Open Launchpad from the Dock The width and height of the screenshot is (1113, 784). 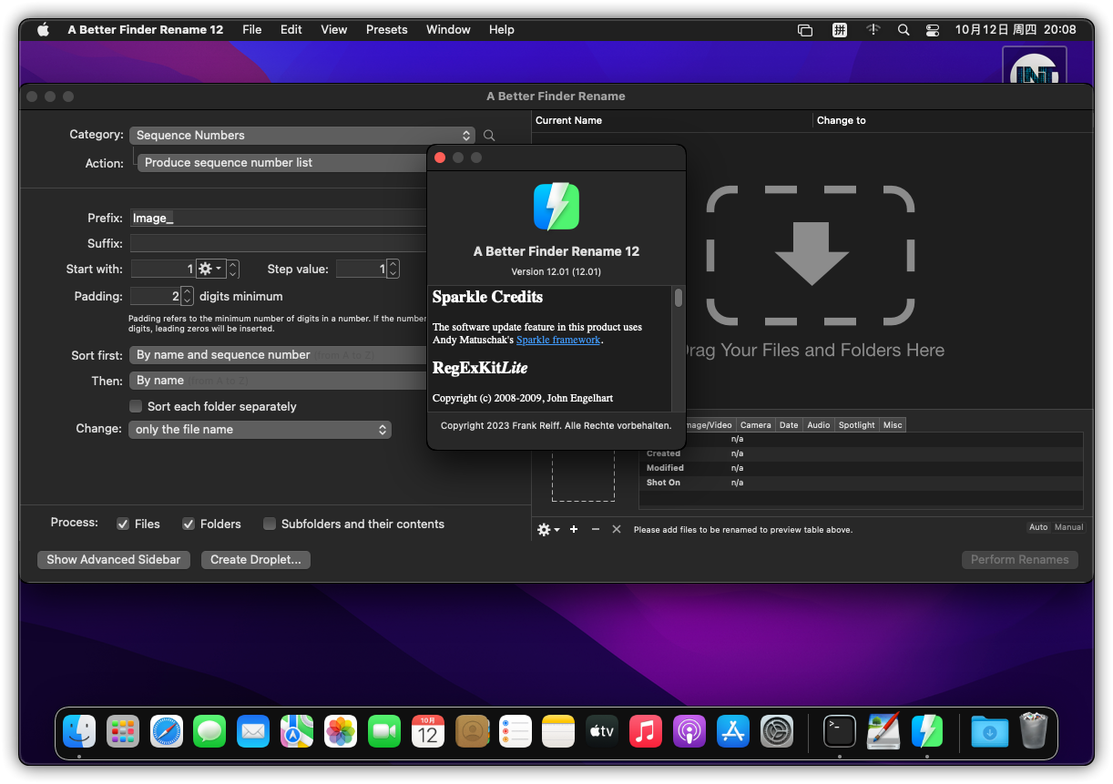click(x=123, y=731)
